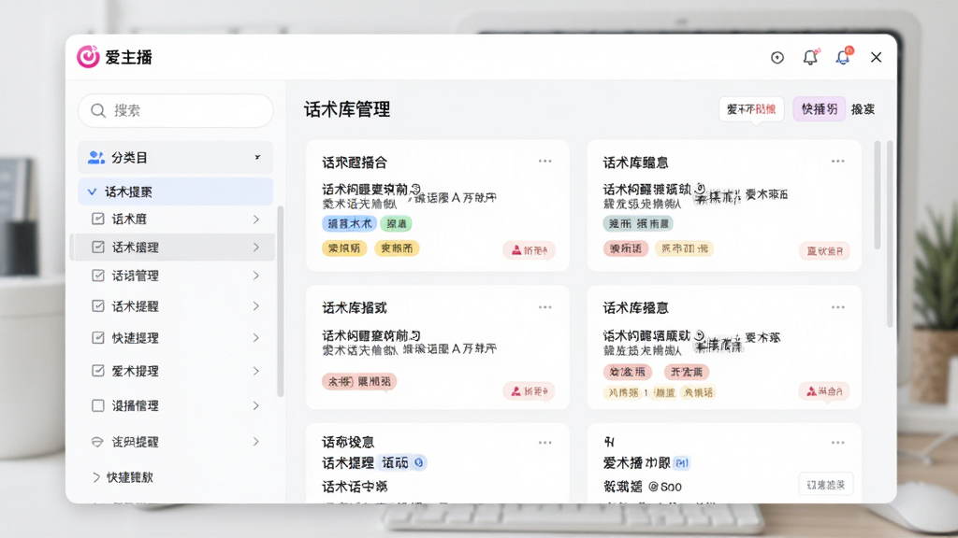Toggle checkbox of 爱术提理 row
Image resolution: width=958 pixels, height=538 pixels.
[x=97, y=370]
